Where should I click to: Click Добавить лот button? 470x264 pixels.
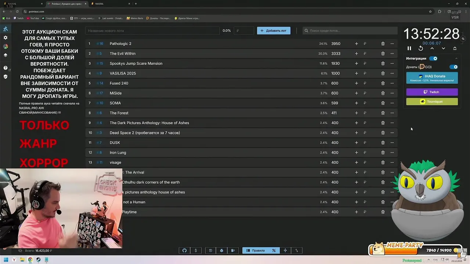(274, 31)
